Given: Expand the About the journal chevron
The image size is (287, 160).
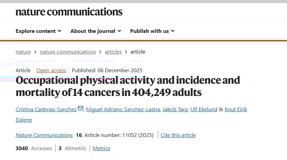Looking at the screenshot, I should pos(119,31).
